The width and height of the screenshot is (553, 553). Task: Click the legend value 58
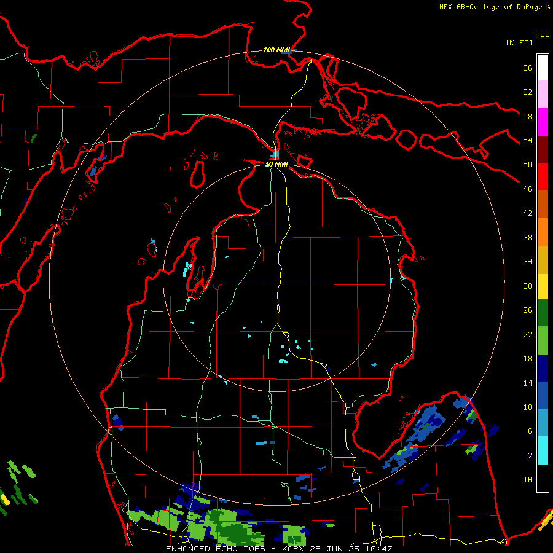tap(528, 116)
